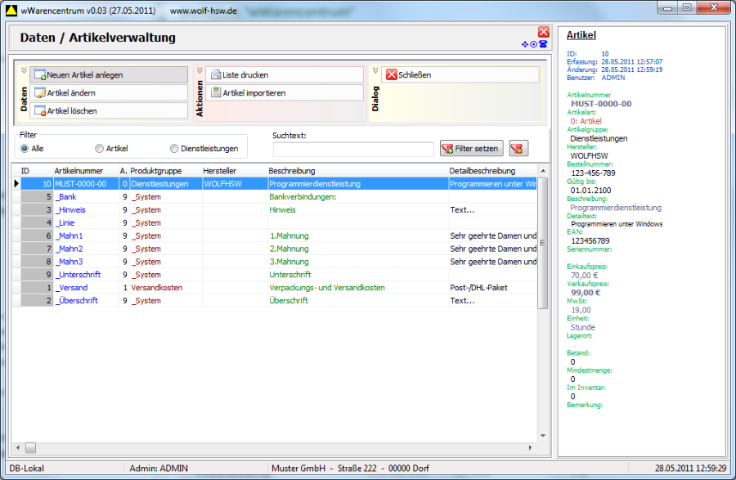Select the Alle filter radio button

[x=25, y=149]
